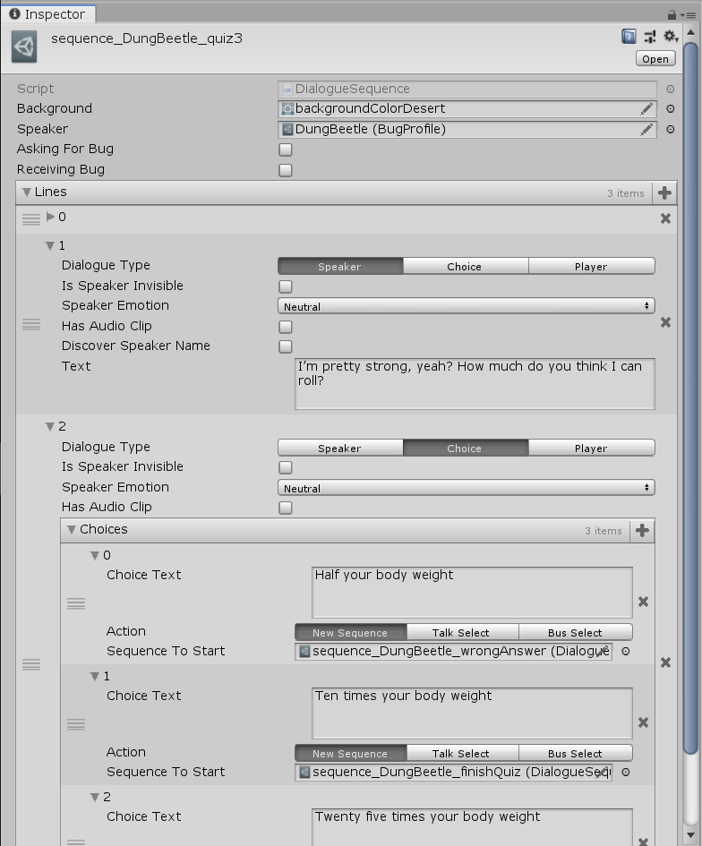
Task: Toggle the Asking For Bug checkbox
Action: point(286,150)
